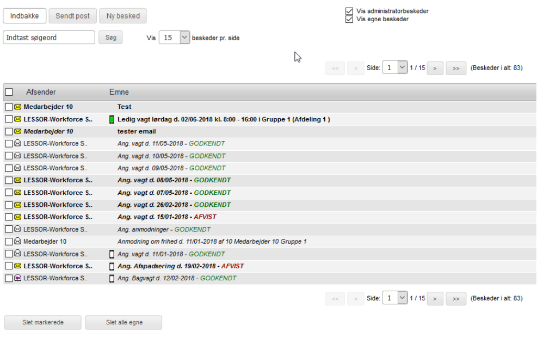Open the messages per side dropdown
Viewport: 537px width, 338px height.
click(184, 38)
